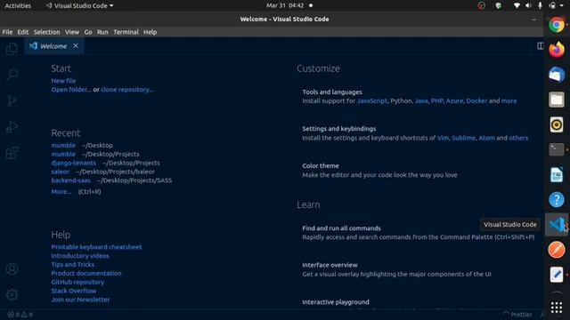Screen dimensions: 570x320
Task: Click the microphone icon in the top bar
Action: (541, 6)
